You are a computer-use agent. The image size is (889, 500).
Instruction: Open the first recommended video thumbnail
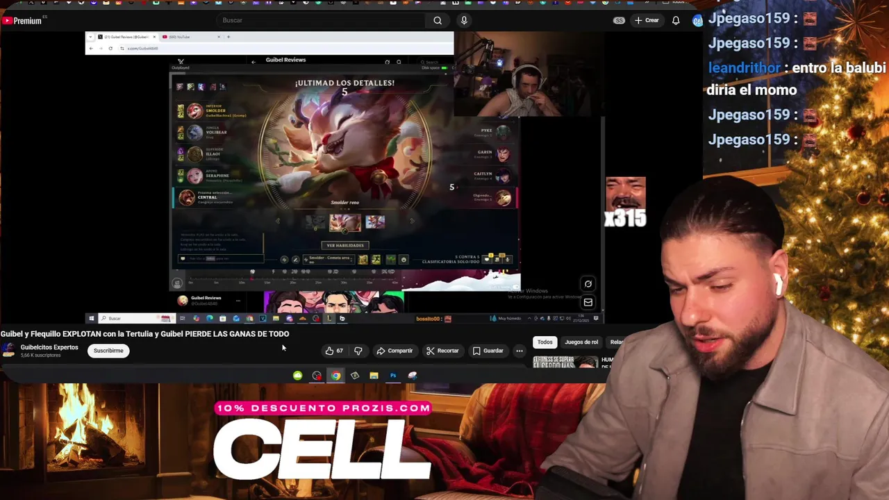565,362
